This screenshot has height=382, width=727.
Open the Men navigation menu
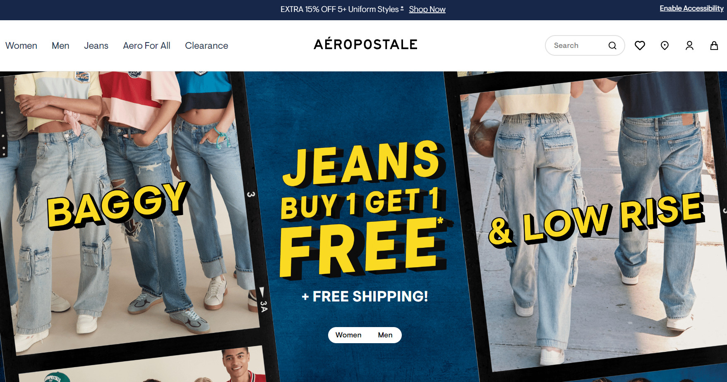coord(60,45)
